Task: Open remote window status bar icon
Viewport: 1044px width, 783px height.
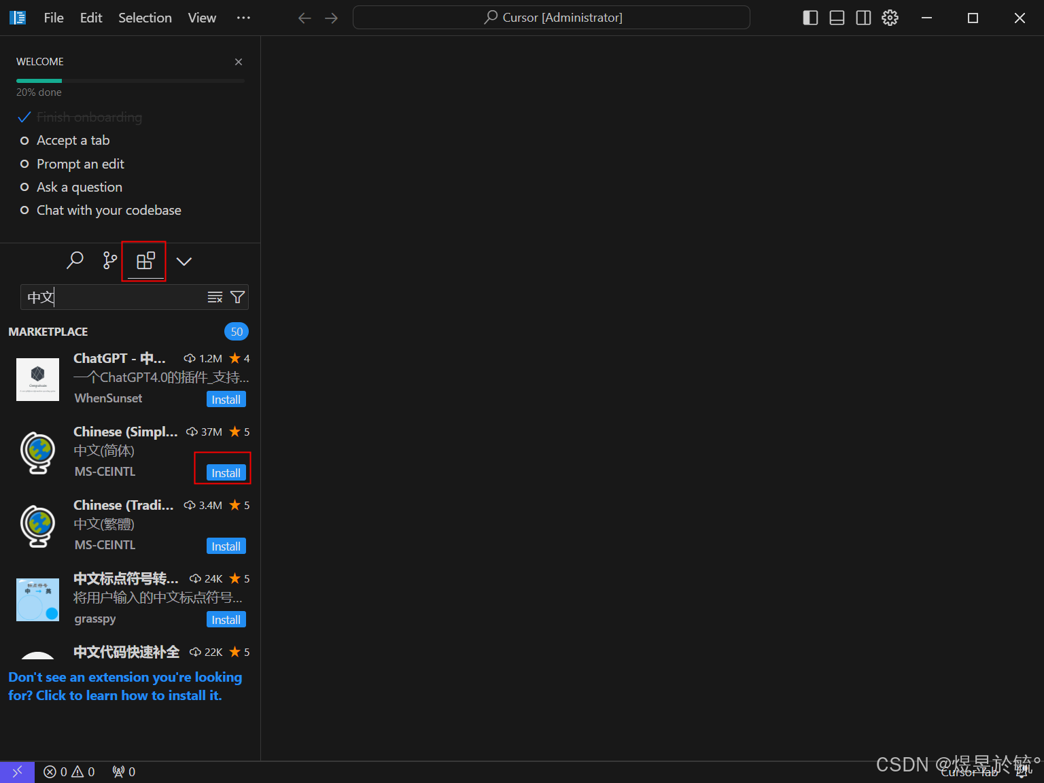Action: [17, 771]
